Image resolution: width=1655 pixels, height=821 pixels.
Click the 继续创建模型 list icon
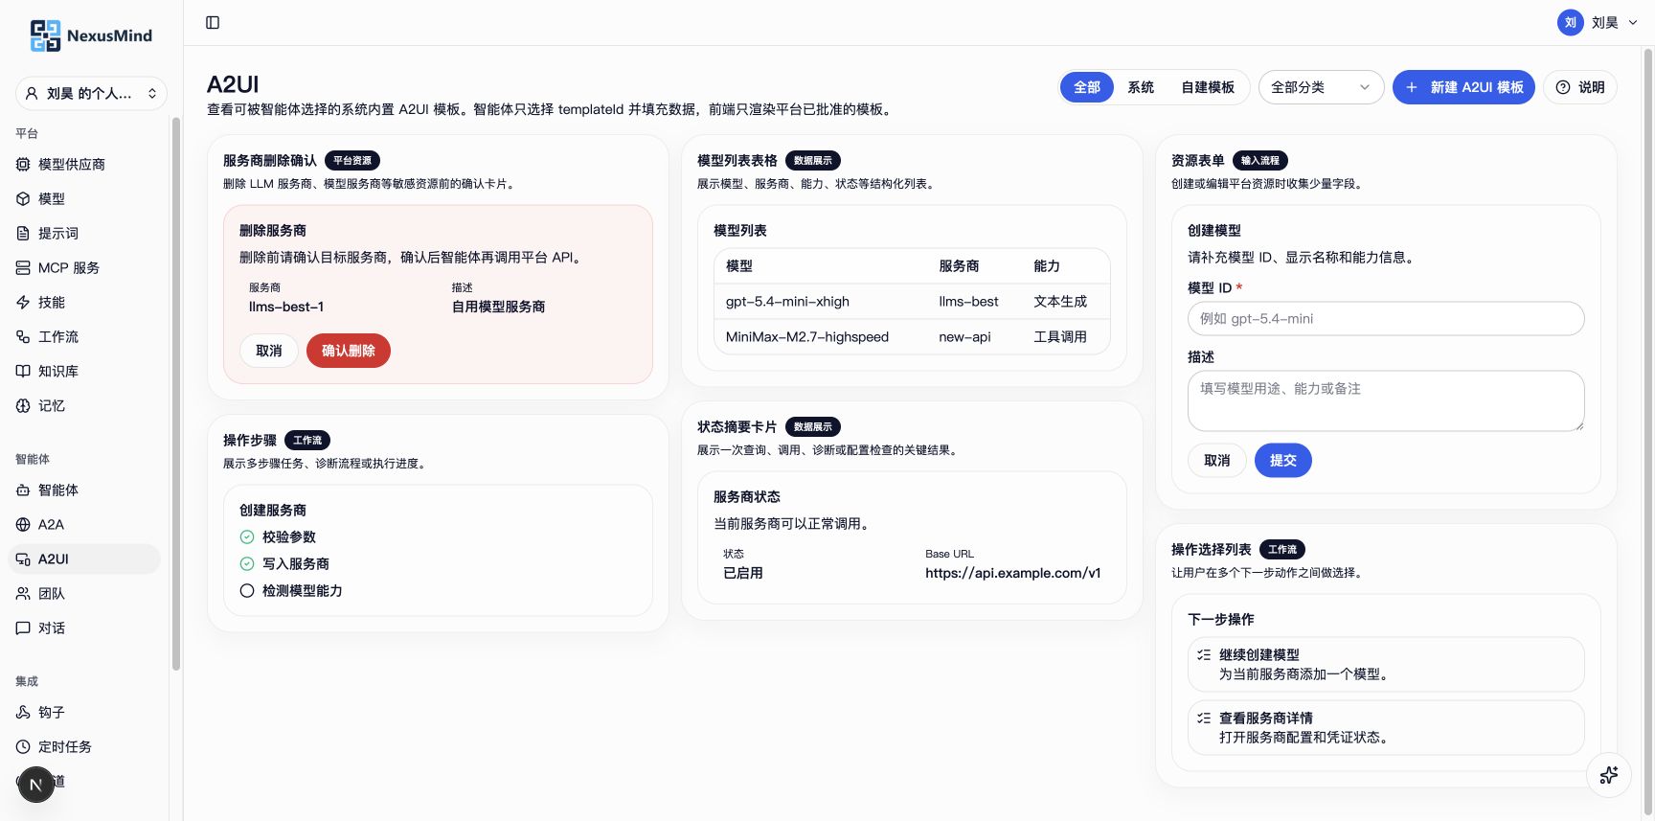pyautogui.click(x=1204, y=655)
